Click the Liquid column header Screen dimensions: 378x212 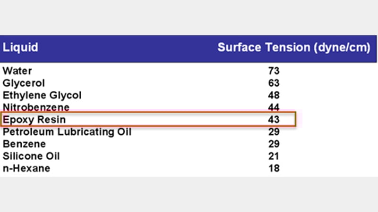click(20, 48)
